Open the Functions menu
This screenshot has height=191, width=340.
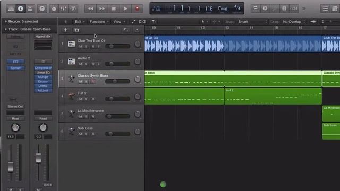point(99,22)
